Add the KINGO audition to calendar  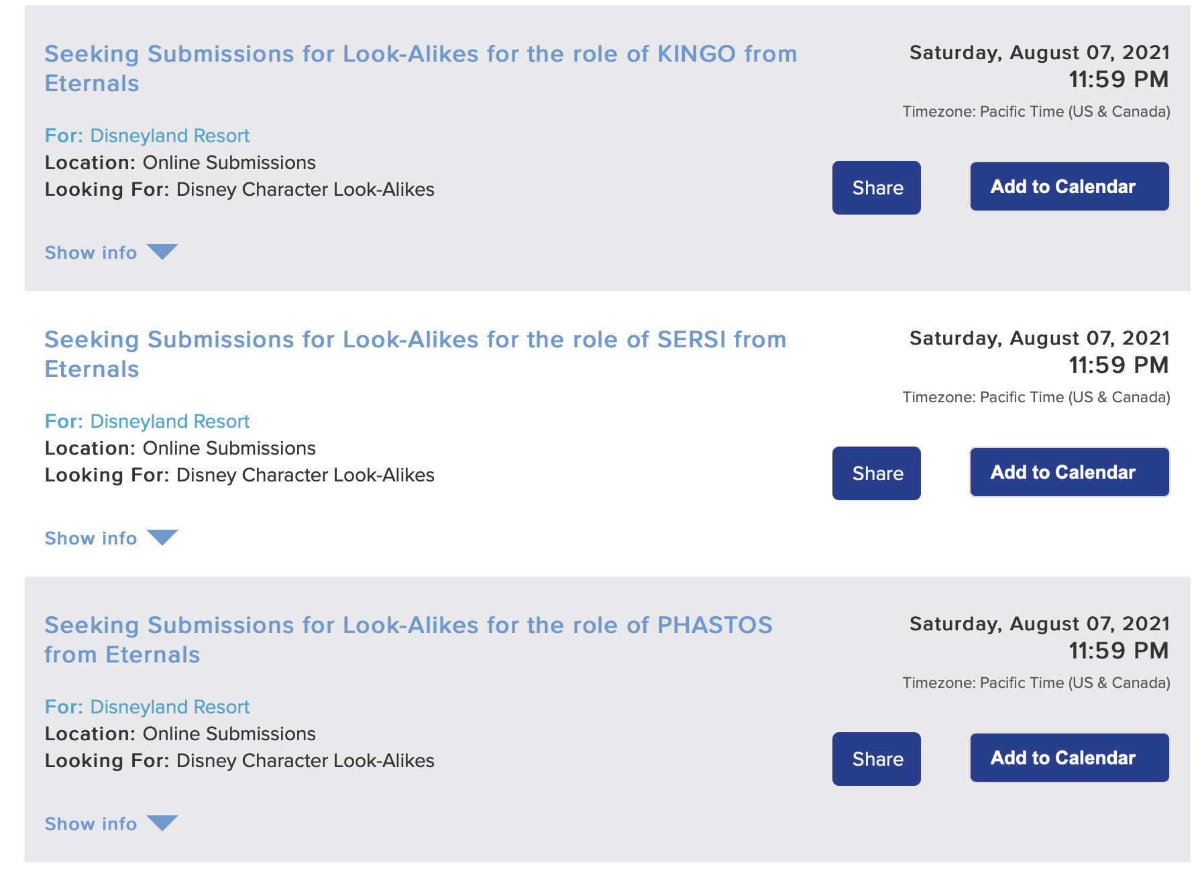1069,186
